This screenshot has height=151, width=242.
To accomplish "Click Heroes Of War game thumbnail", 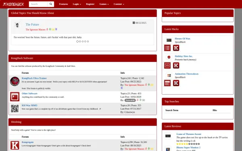I will point(169,40).
